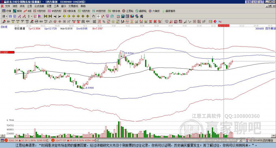This screenshot has width=276, height=148.
Task: Open the P数字表 tool
Action: (70, 11)
